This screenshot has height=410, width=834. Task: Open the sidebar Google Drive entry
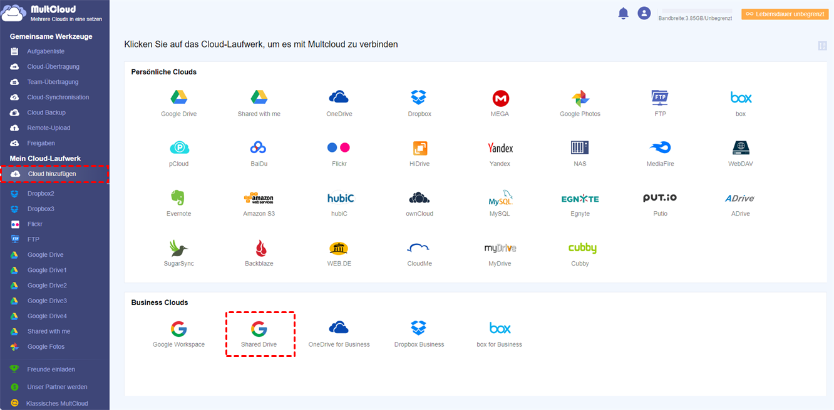pos(46,255)
